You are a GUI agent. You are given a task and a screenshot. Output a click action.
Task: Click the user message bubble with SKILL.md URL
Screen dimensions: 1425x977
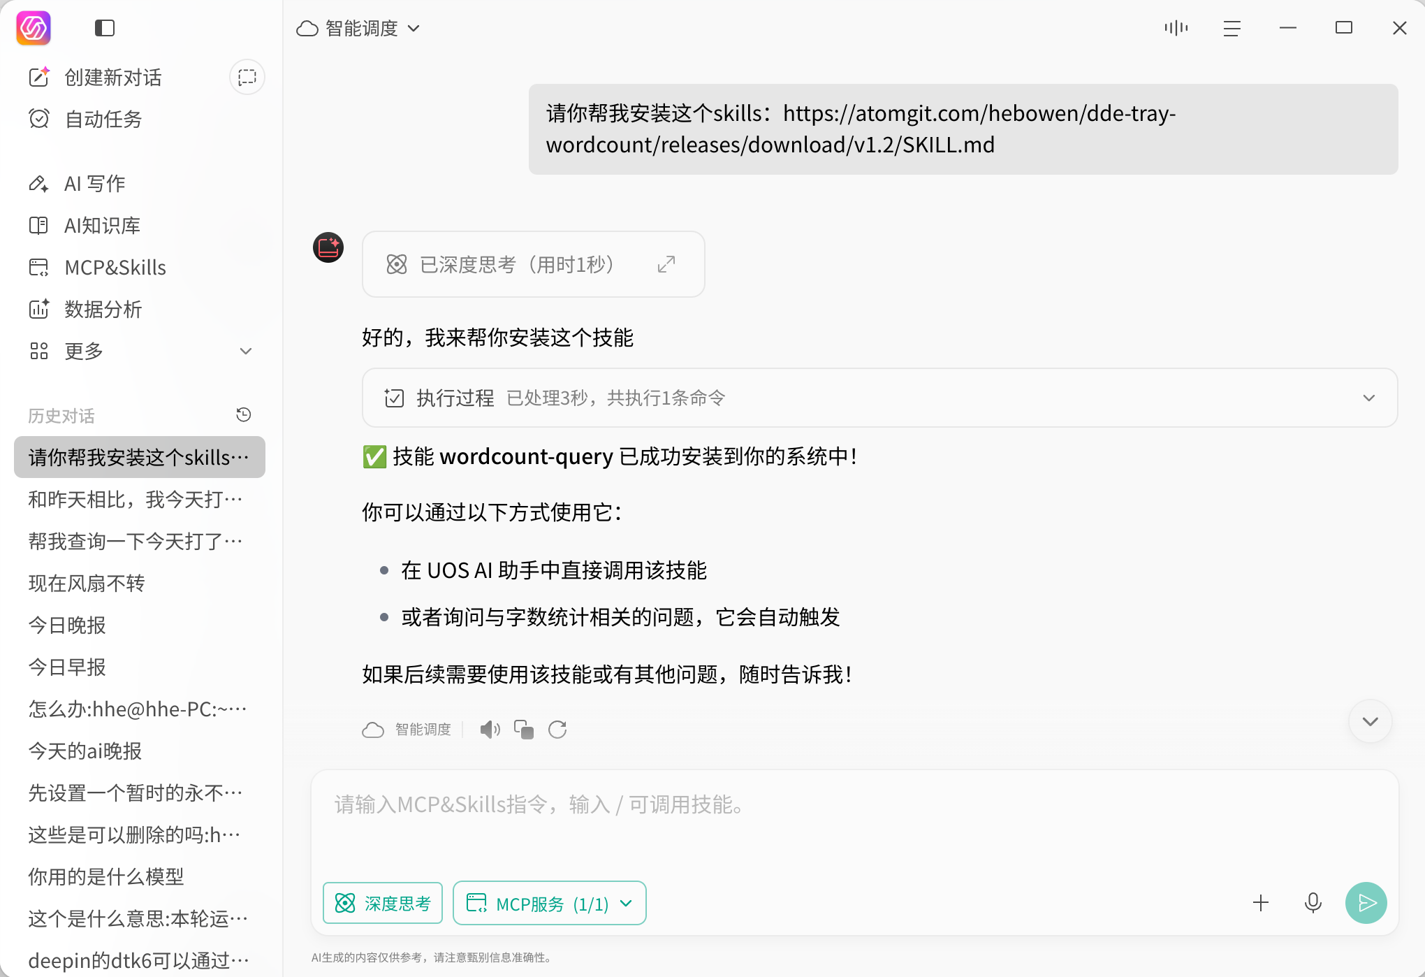[963, 129]
